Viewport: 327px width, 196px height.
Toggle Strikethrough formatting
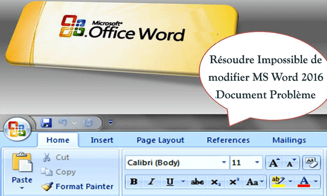point(197,182)
